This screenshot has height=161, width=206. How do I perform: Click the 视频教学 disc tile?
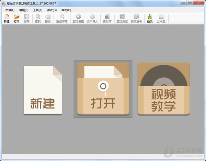pyautogui.click(x=164, y=89)
